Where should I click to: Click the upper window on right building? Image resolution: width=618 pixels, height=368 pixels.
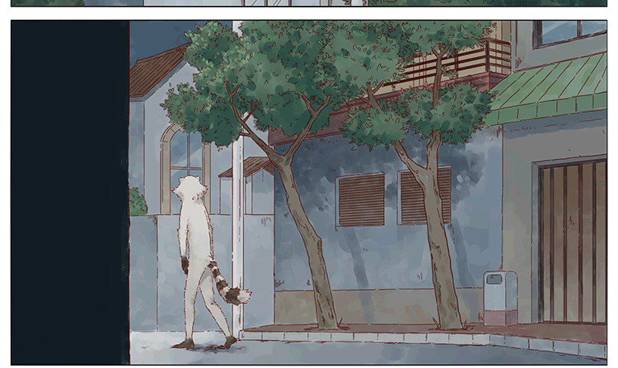click(570, 30)
